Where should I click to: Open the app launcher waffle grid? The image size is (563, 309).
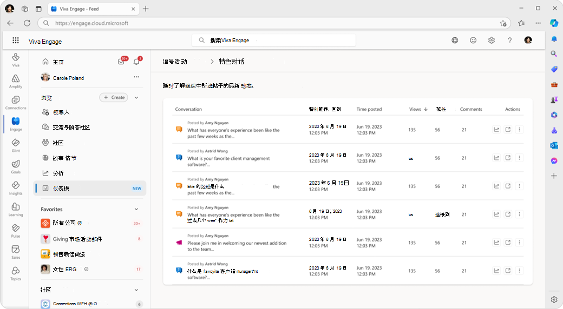click(16, 41)
